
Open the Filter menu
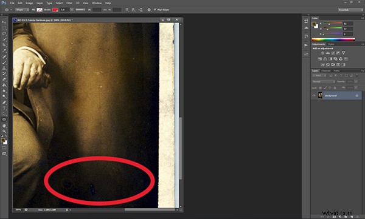tap(69, 3)
